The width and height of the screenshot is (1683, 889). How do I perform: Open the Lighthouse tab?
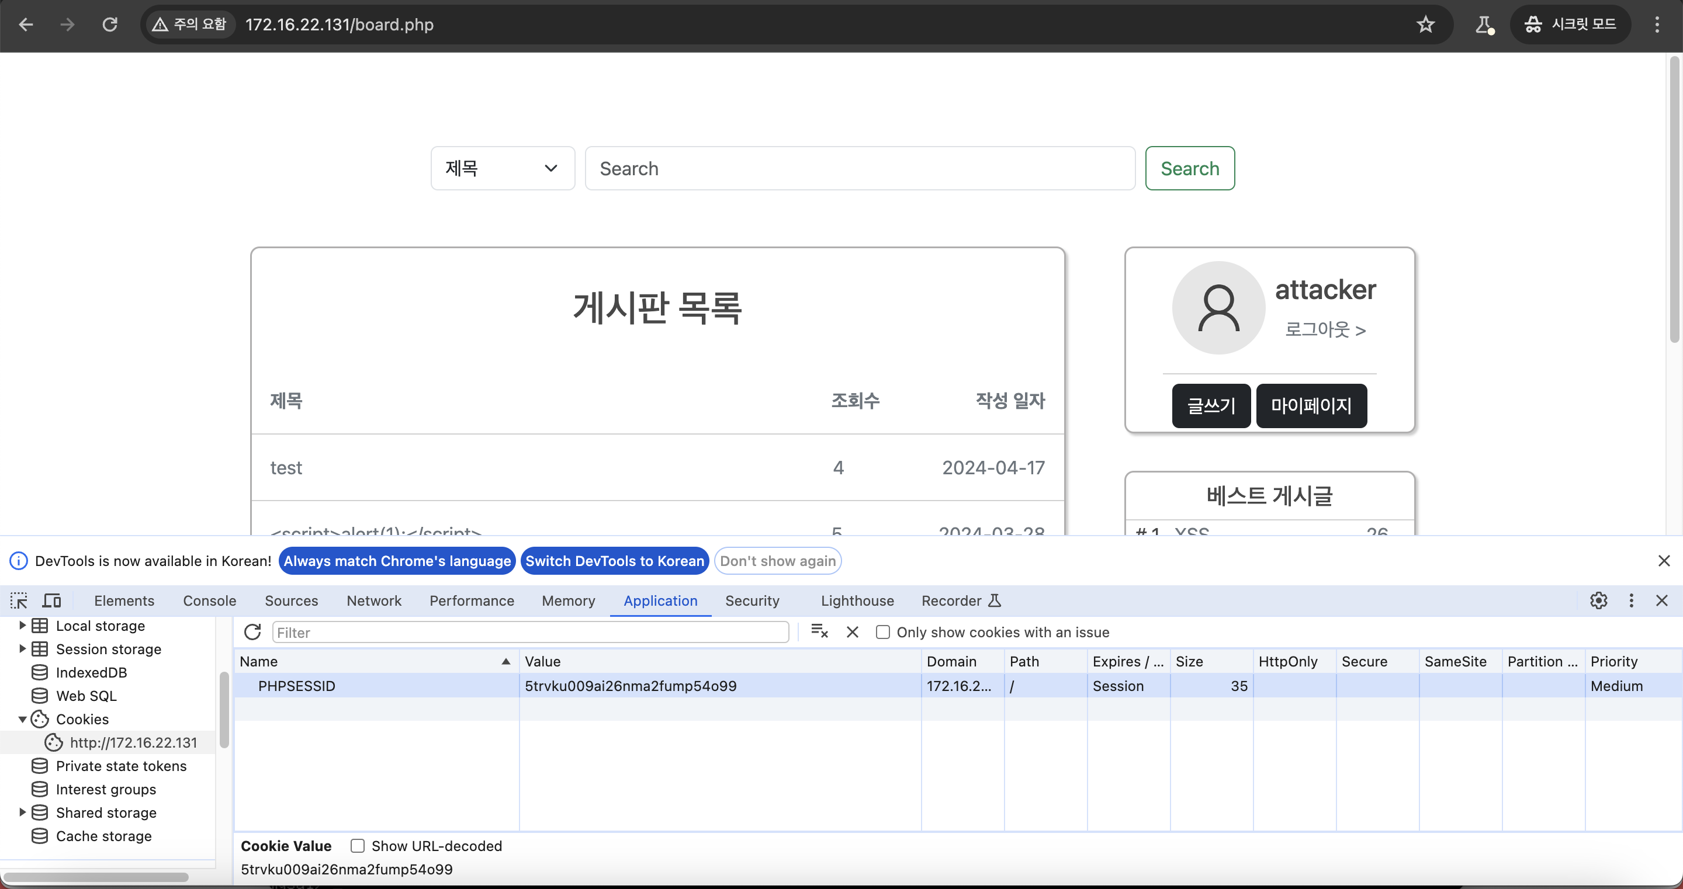(x=857, y=600)
